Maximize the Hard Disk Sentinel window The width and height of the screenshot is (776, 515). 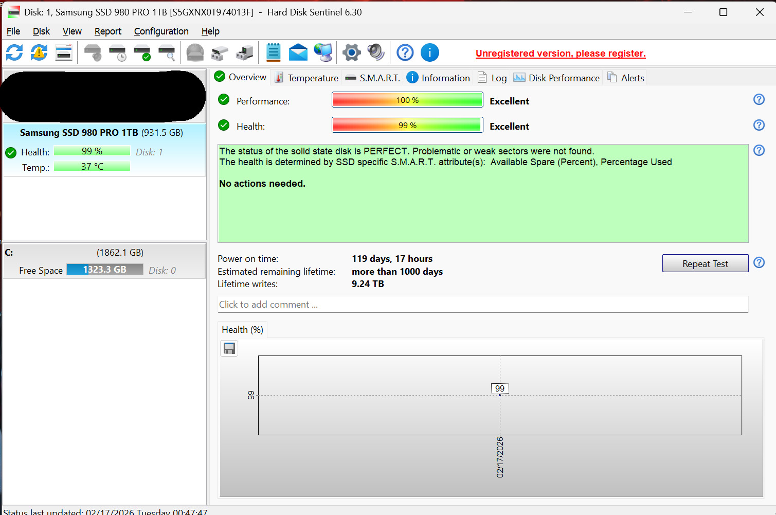click(x=723, y=12)
